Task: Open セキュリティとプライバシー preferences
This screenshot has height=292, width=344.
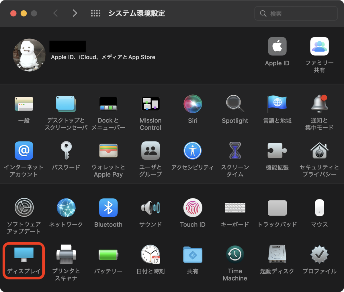Action: [x=319, y=151]
